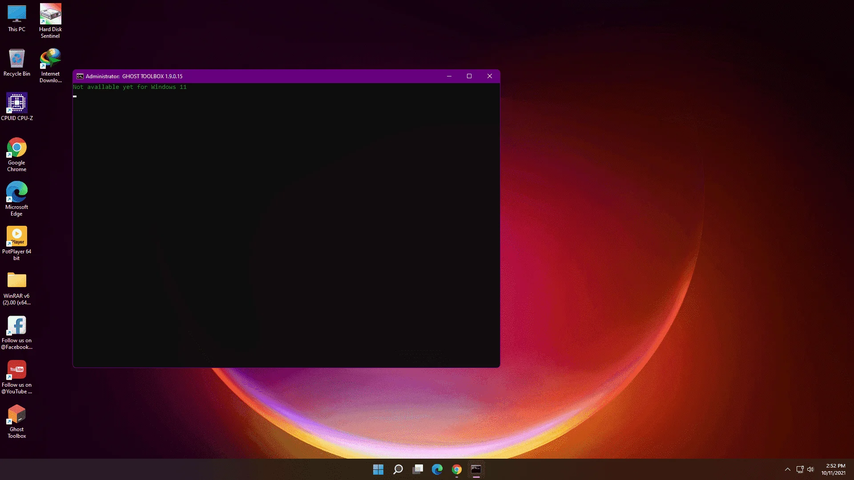Open the Windows Start menu
This screenshot has height=480, width=854.
point(378,469)
